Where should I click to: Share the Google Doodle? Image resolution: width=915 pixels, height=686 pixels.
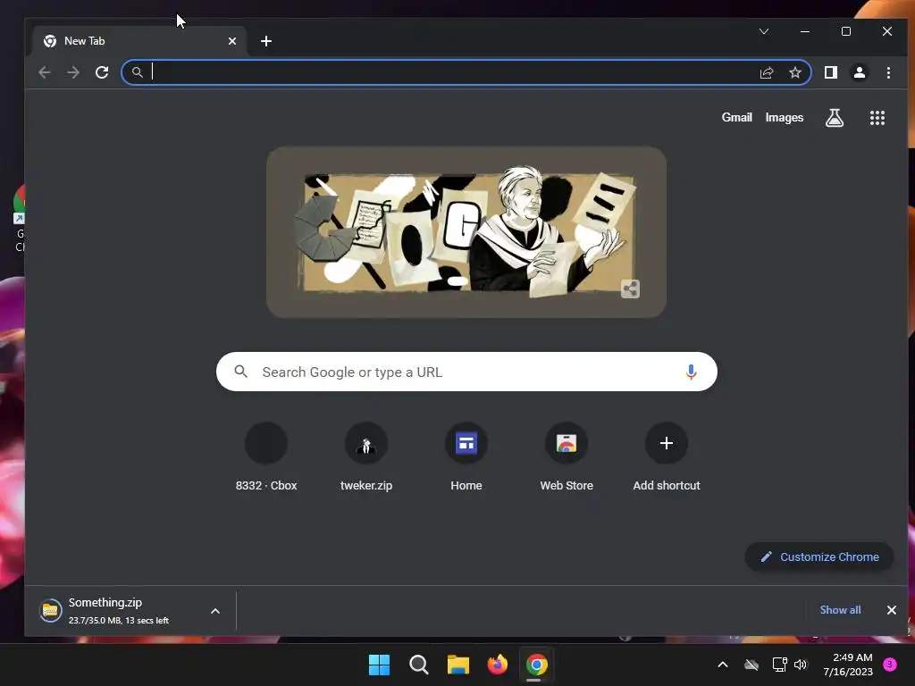point(630,289)
